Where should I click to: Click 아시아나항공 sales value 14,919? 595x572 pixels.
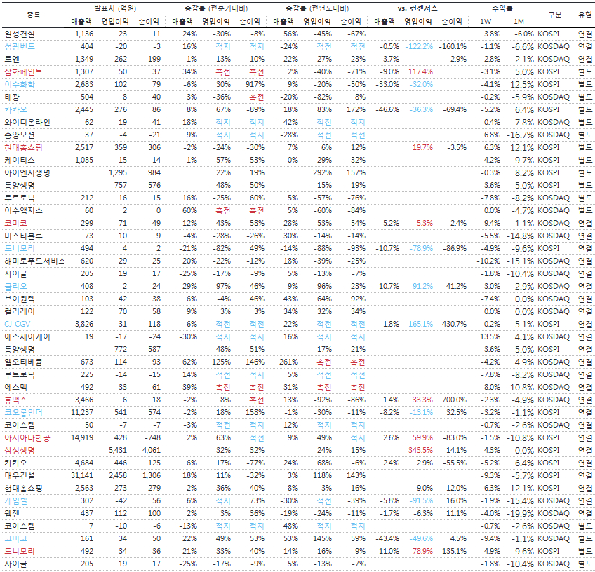(x=82, y=438)
